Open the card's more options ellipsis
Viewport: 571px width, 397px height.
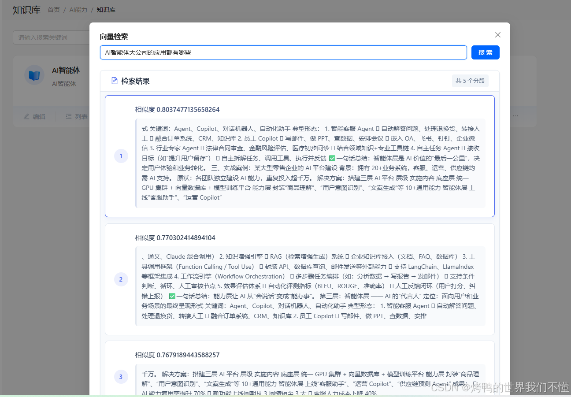[515, 116]
